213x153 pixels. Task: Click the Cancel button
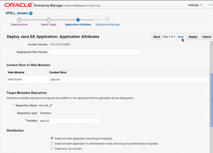(207, 37)
